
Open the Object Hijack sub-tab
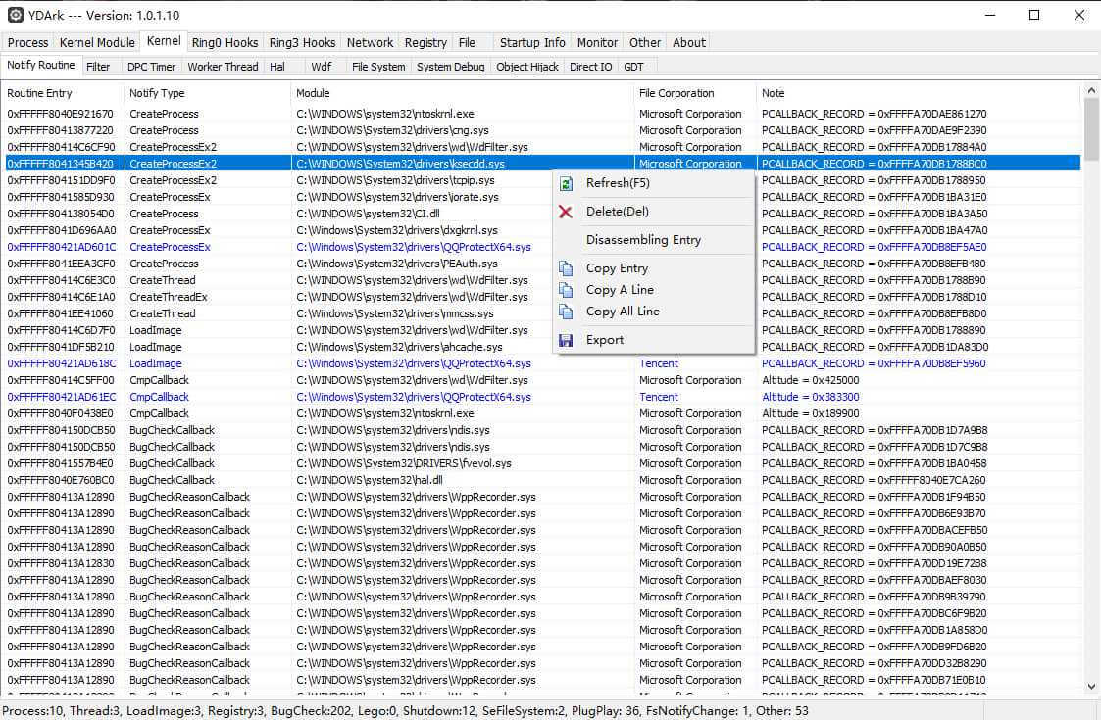(527, 67)
